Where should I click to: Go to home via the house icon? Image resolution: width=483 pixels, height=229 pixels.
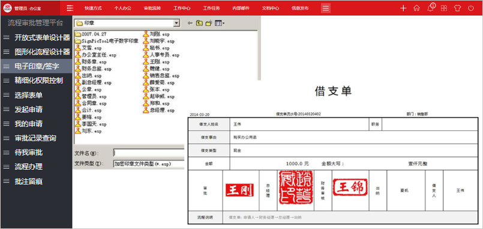[x=416, y=8]
